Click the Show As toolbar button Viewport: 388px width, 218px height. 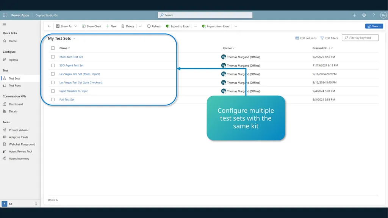point(64,26)
